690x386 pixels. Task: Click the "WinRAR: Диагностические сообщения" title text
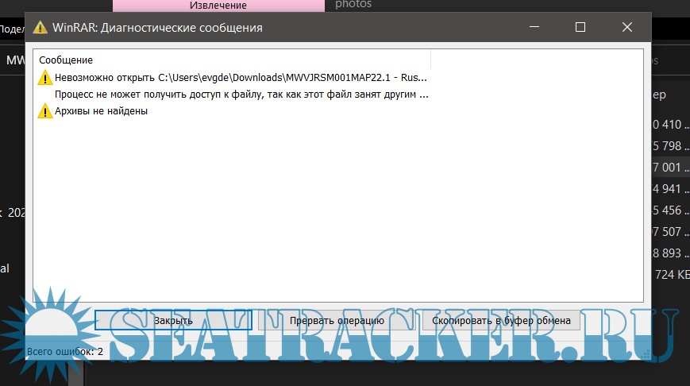click(x=158, y=28)
